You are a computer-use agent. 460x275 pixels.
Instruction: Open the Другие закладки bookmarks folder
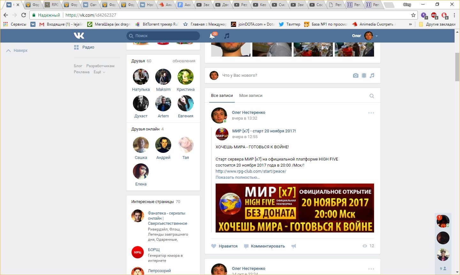click(x=437, y=24)
